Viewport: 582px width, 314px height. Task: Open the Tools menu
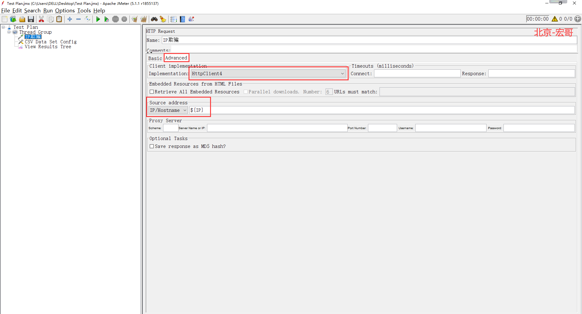coord(84,11)
